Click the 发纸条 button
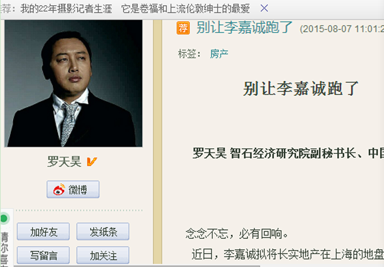384x267 pixels. pyautogui.click(x=103, y=232)
